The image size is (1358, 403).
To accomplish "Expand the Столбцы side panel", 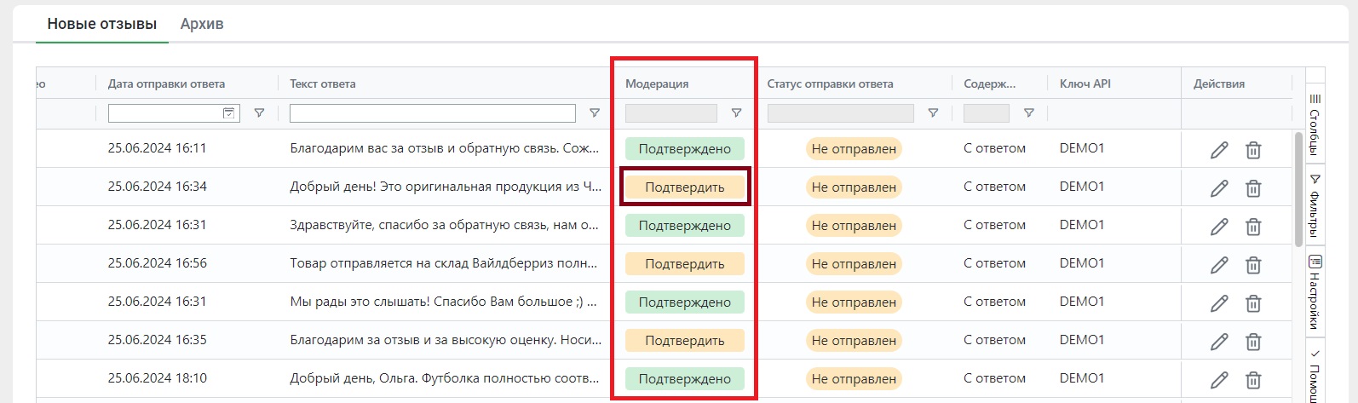I will (1315, 124).
